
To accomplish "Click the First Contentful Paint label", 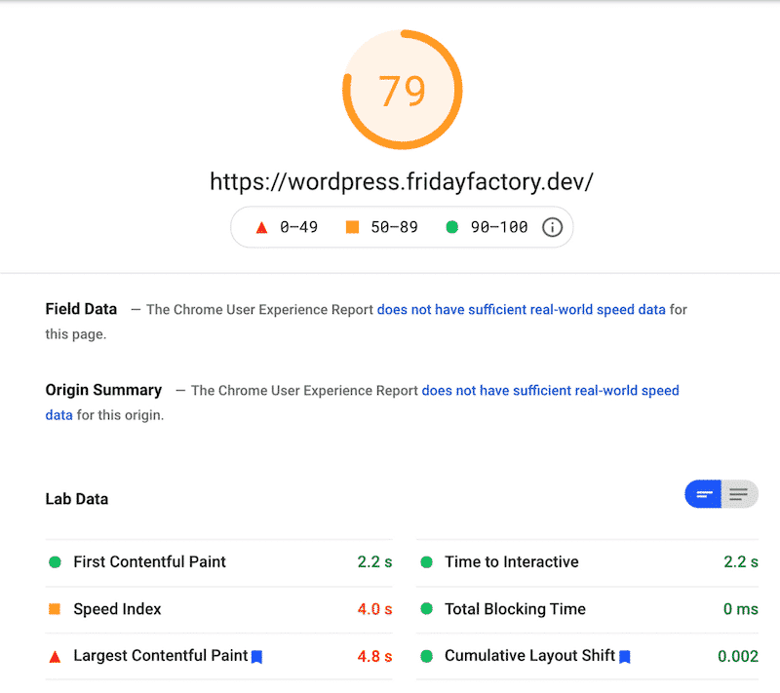I will (149, 562).
